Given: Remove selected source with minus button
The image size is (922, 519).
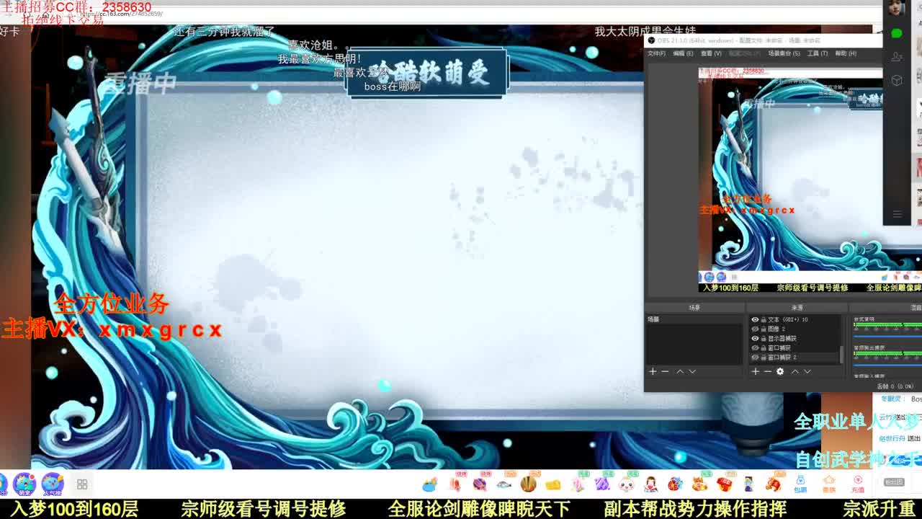Looking at the screenshot, I should [x=768, y=371].
